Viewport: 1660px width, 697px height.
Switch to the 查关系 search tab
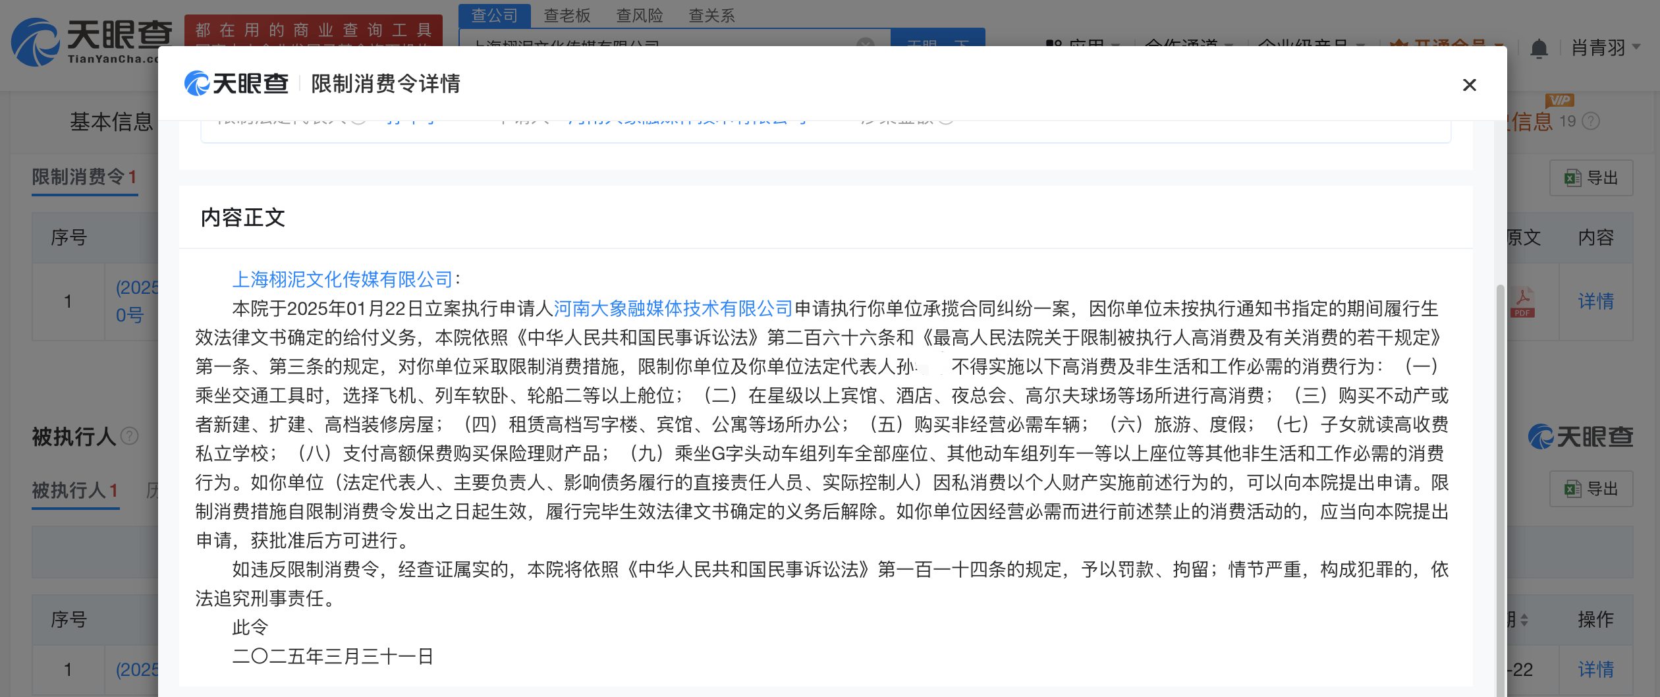click(711, 15)
